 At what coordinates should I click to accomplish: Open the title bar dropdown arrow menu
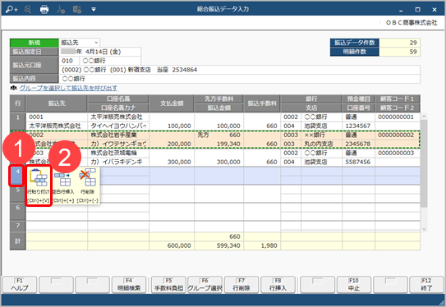click(x=94, y=10)
